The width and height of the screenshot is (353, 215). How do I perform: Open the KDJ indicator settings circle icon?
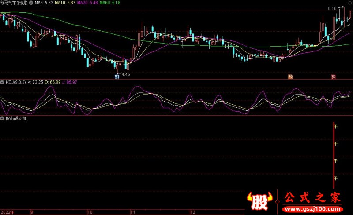coord(2,82)
